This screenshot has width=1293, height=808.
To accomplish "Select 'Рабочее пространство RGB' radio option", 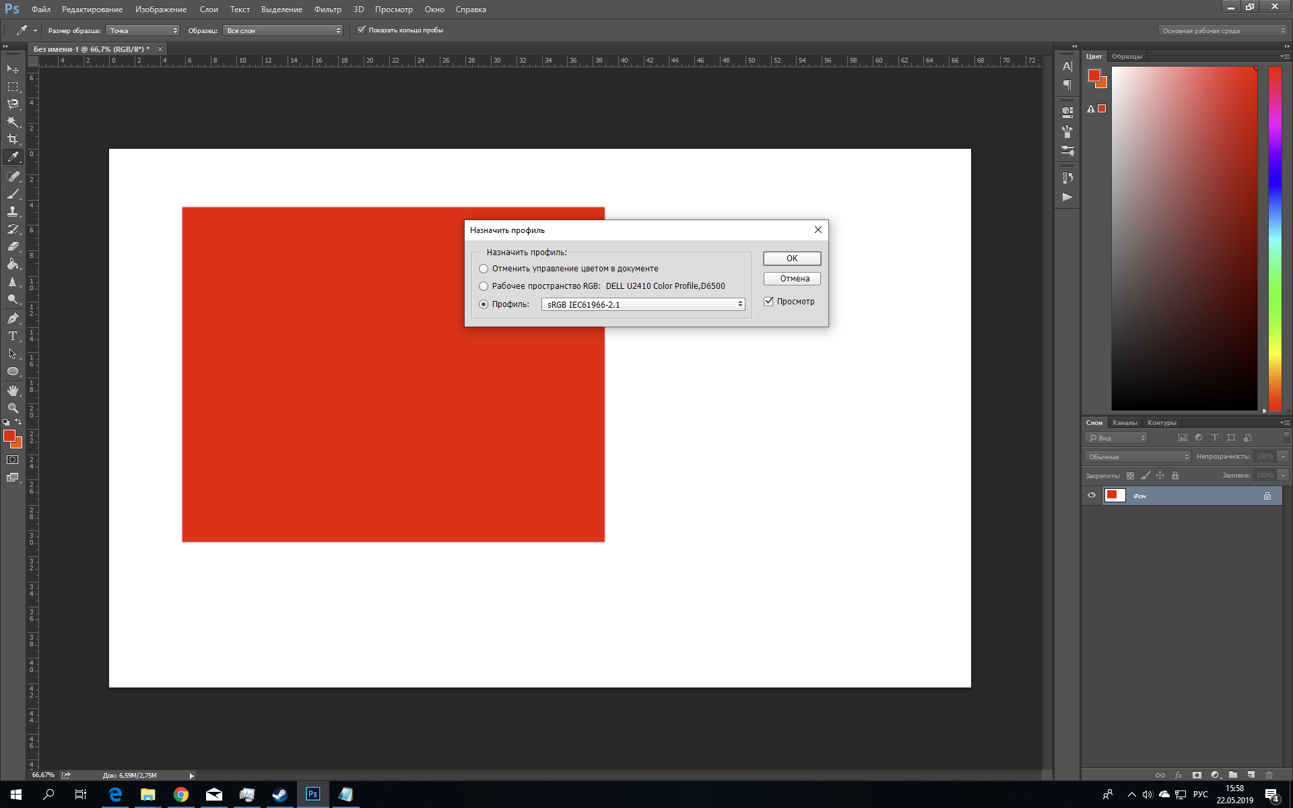I will pyautogui.click(x=484, y=286).
